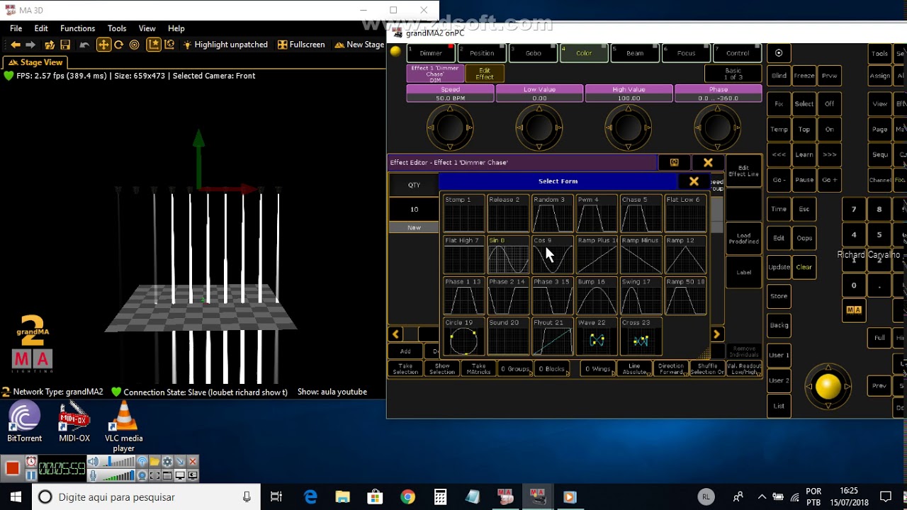The width and height of the screenshot is (907, 510).
Task: Toggle the star axes icon in toolbar
Action: pyautogui.click(x=154, y=45)
